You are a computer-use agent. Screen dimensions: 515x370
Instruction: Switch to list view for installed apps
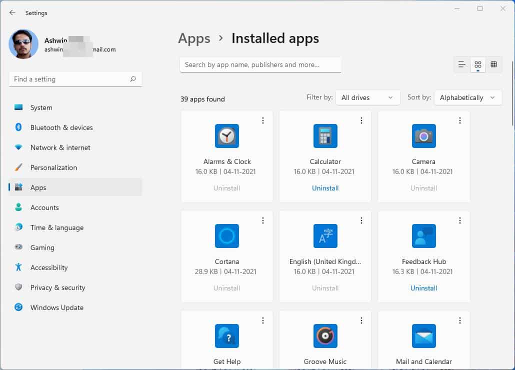click(x=461, y=64)
